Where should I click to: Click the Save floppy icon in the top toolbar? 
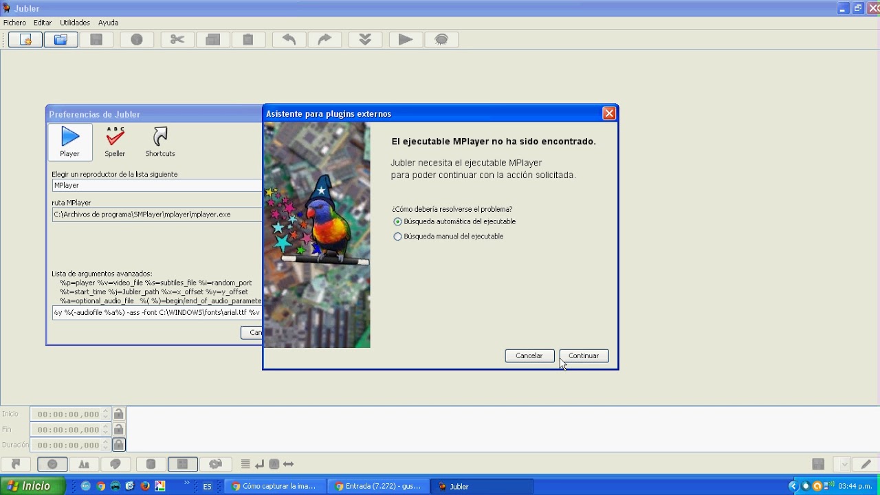tap(96, 40)
